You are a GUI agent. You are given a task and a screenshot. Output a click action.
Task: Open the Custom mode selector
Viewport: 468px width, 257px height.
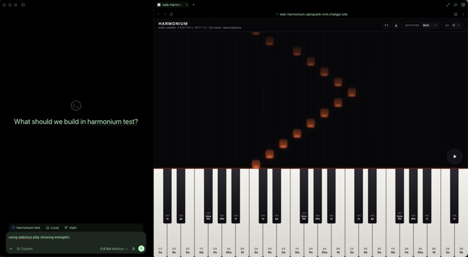pyautogui.click(x=25, y=249)
